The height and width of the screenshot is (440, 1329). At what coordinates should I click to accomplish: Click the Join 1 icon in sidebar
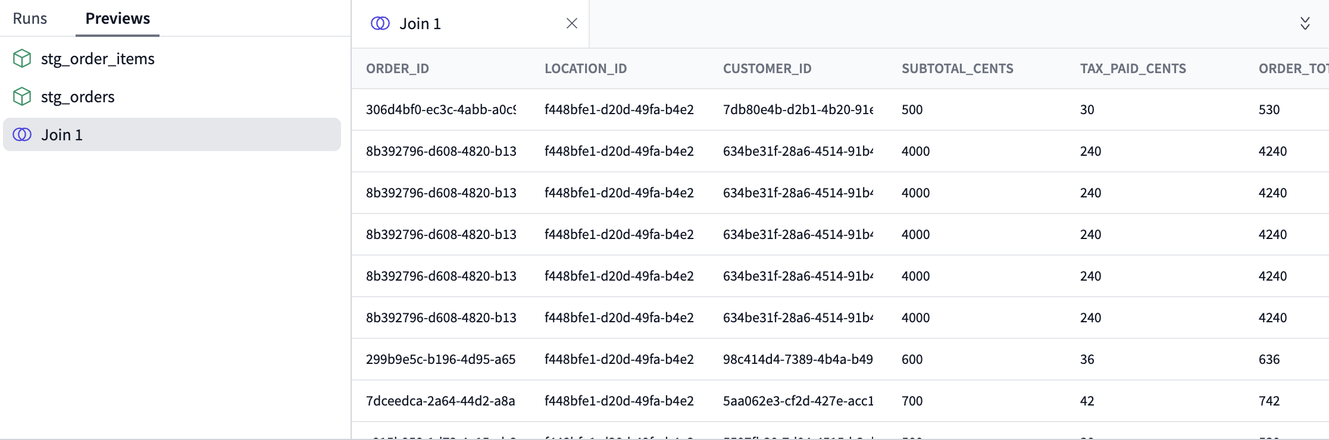[22, 134]
